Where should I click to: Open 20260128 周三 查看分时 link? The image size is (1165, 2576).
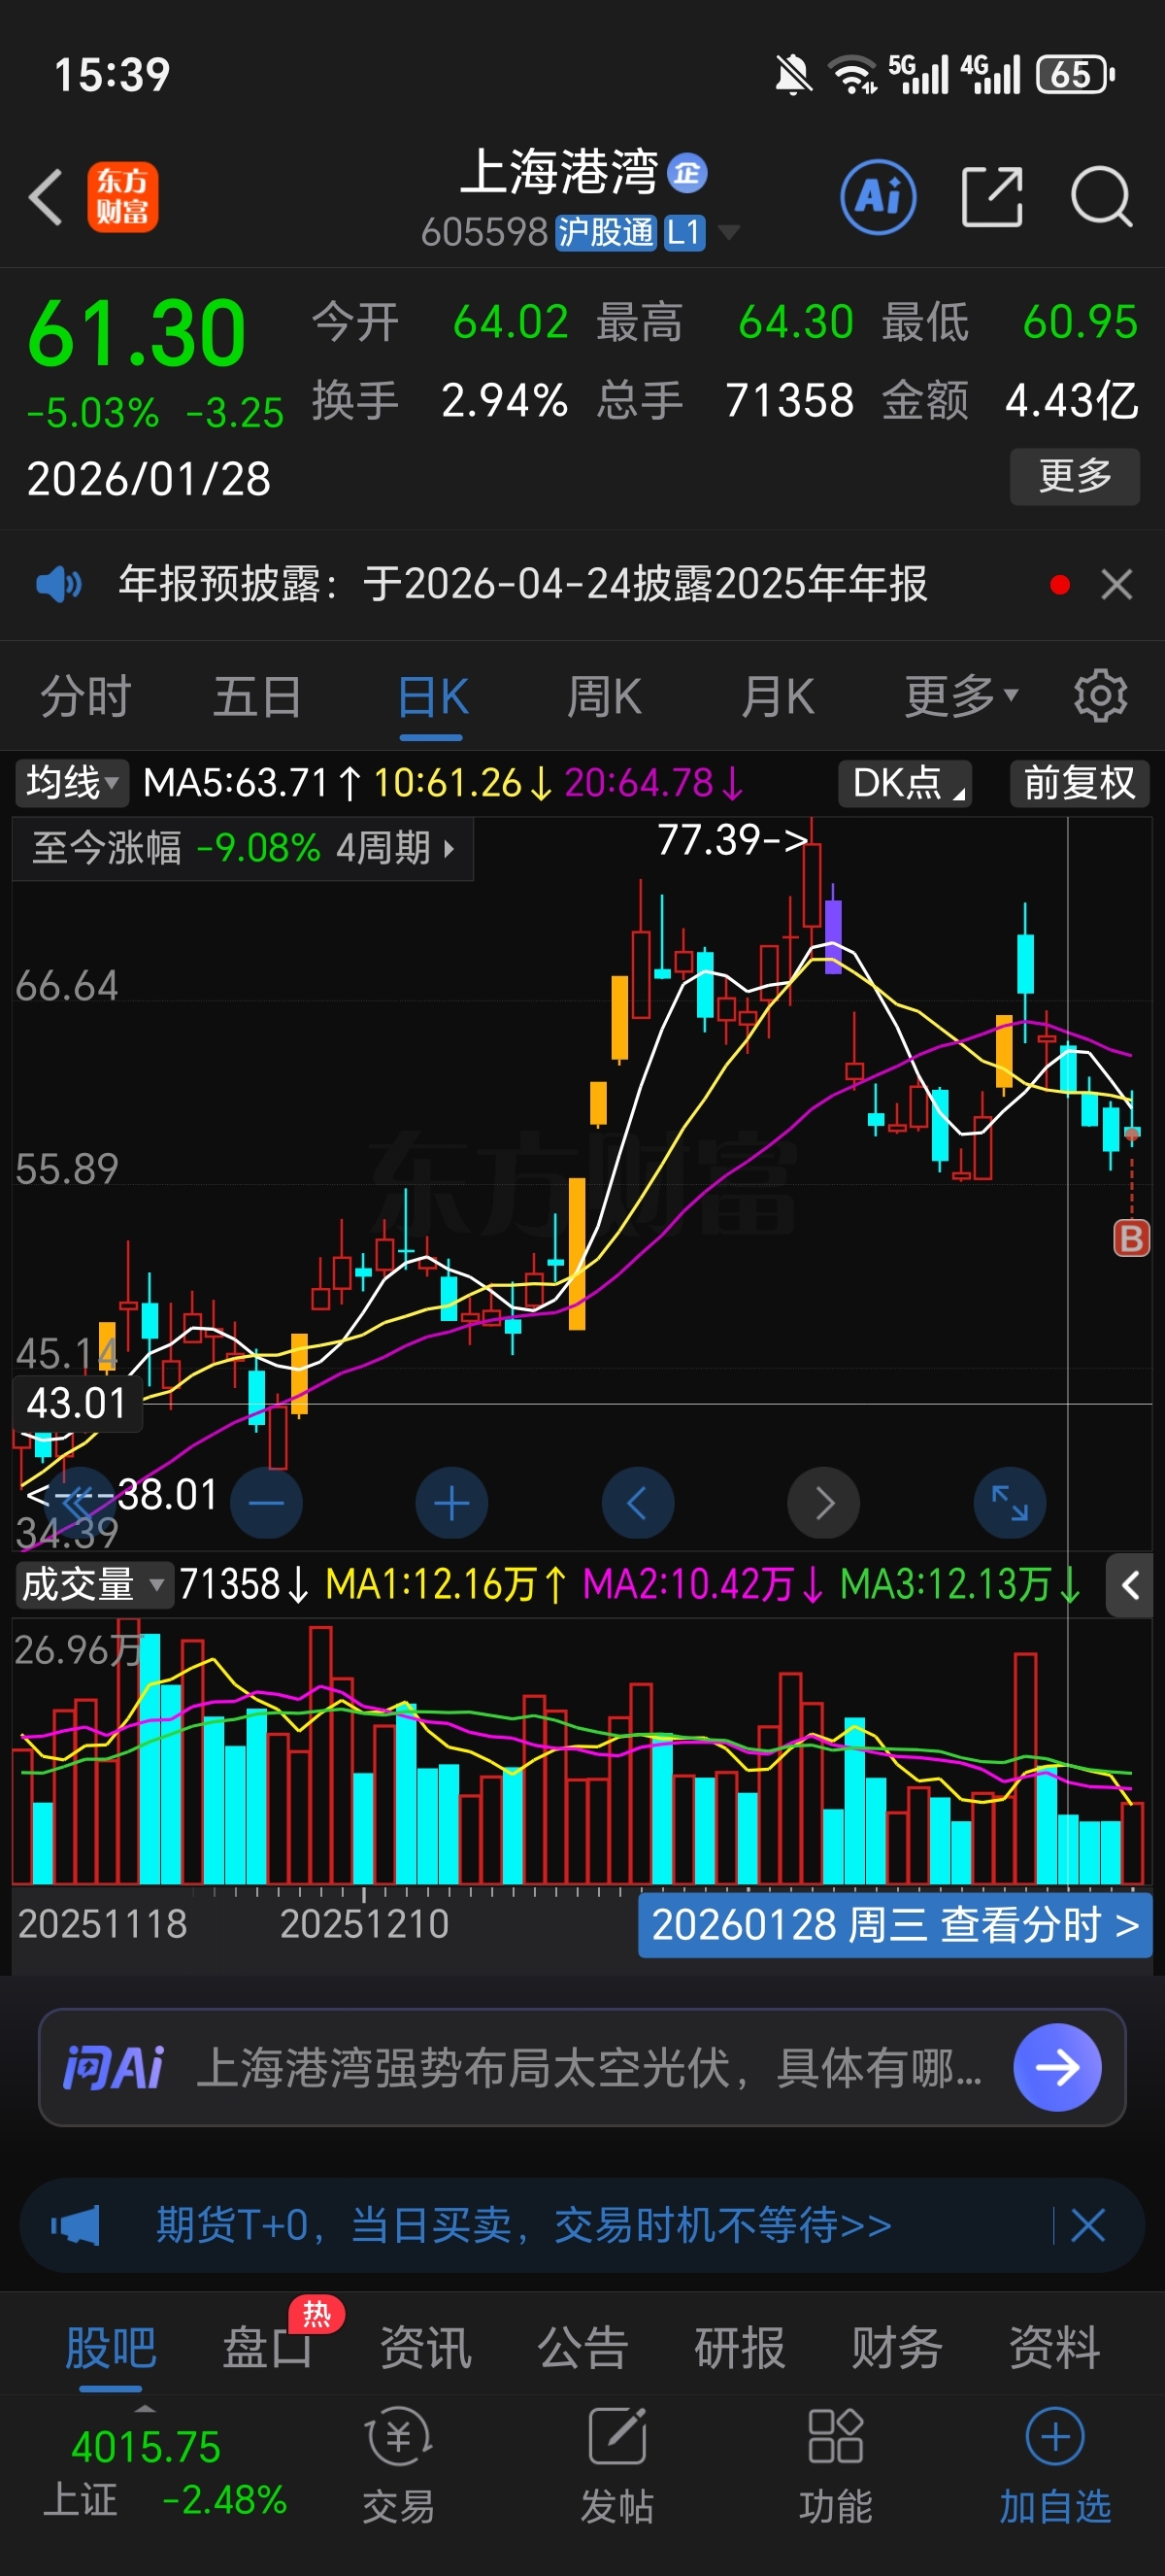[x=894, y=1924]
